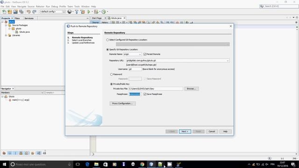Click the Next button
This screenshot has height=168, width=299.
(x=185, y=132)
